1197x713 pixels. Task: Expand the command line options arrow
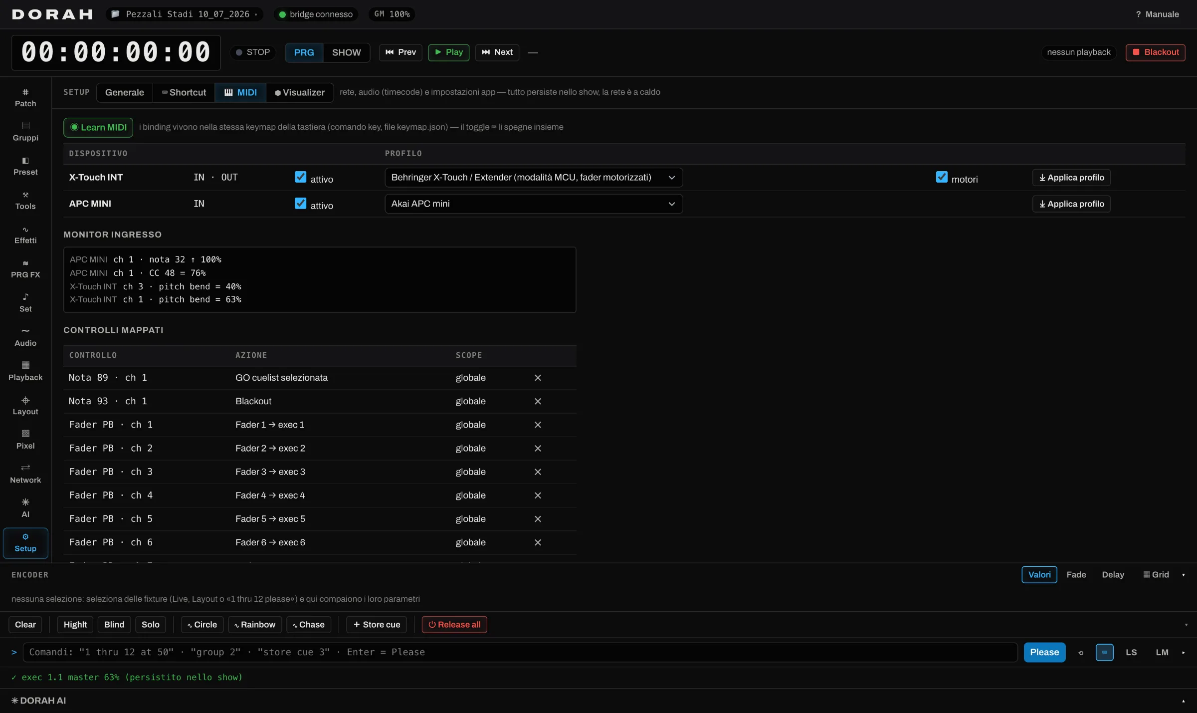click(x=1184, y=653)
